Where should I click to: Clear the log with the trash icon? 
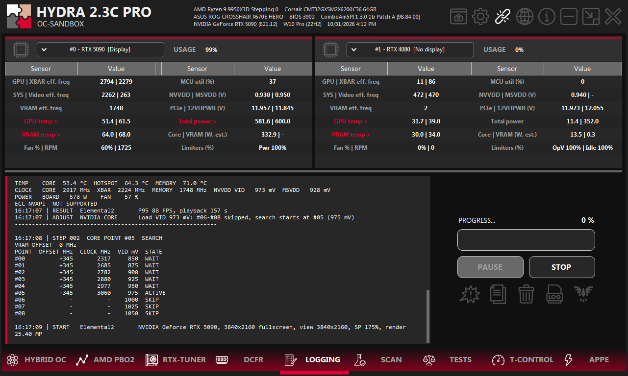coord(526,294)
